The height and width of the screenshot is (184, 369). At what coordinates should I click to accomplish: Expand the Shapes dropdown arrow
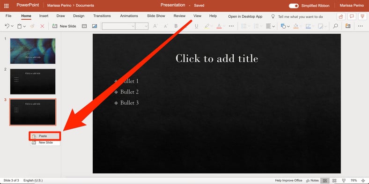tap(288, 26)
